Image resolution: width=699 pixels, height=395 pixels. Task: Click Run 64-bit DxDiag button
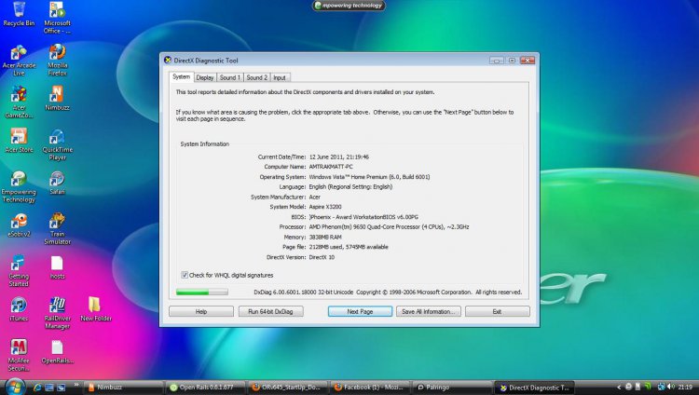point(270,312)
